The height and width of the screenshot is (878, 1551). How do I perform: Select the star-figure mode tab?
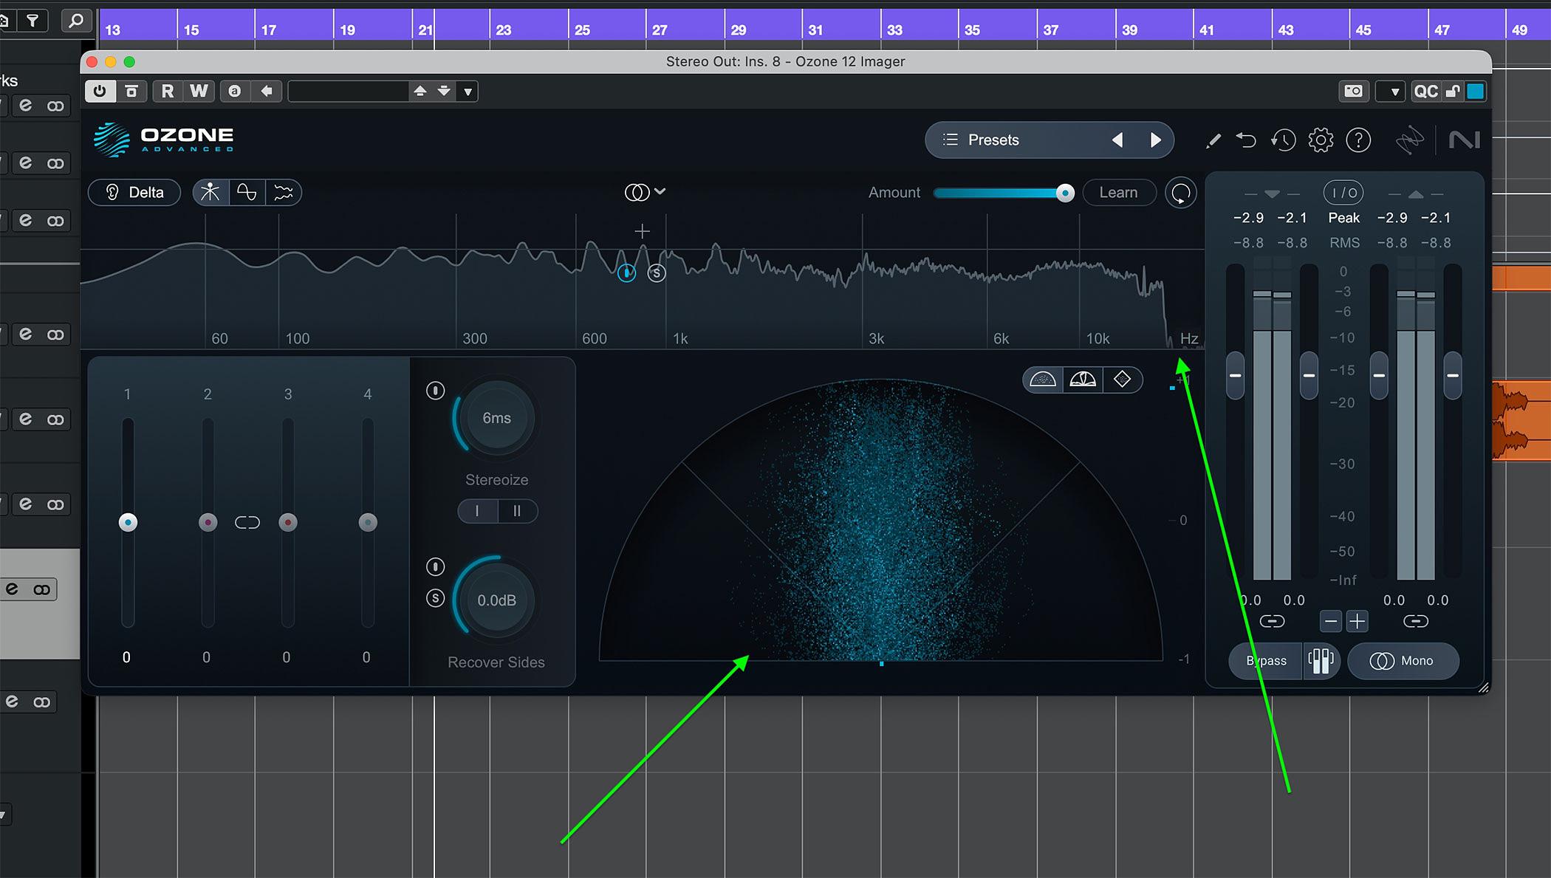(210, 193)
